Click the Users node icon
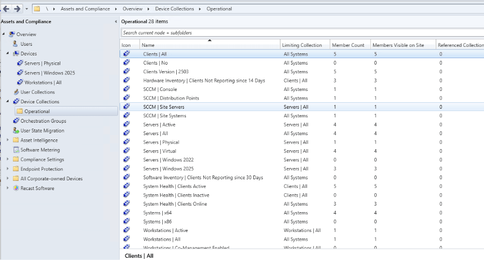 click(16, 44)
